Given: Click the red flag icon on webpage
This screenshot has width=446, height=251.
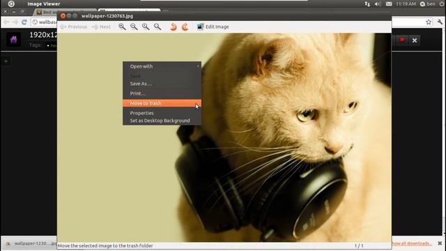Looking at the screenshot, I should pyautogui.click(x=402, y=40).
